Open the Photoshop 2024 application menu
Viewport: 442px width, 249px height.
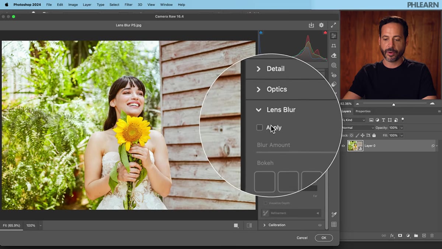(x=27, y=5)
